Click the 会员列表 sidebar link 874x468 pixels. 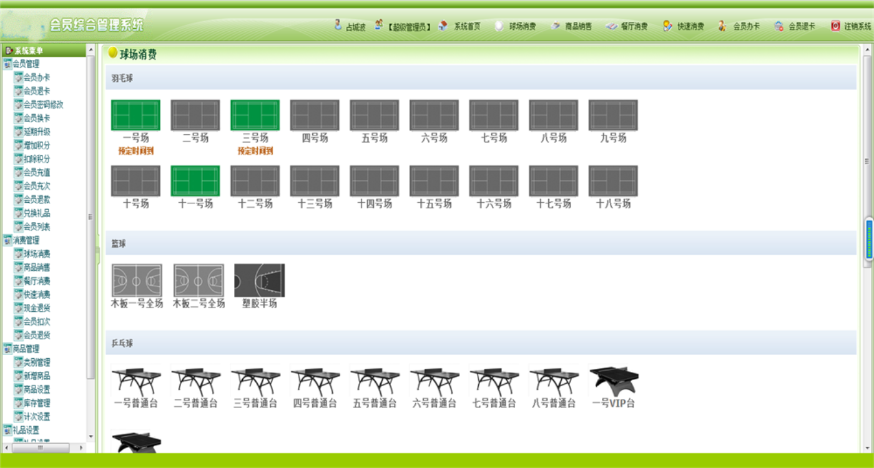click(37, 227)
